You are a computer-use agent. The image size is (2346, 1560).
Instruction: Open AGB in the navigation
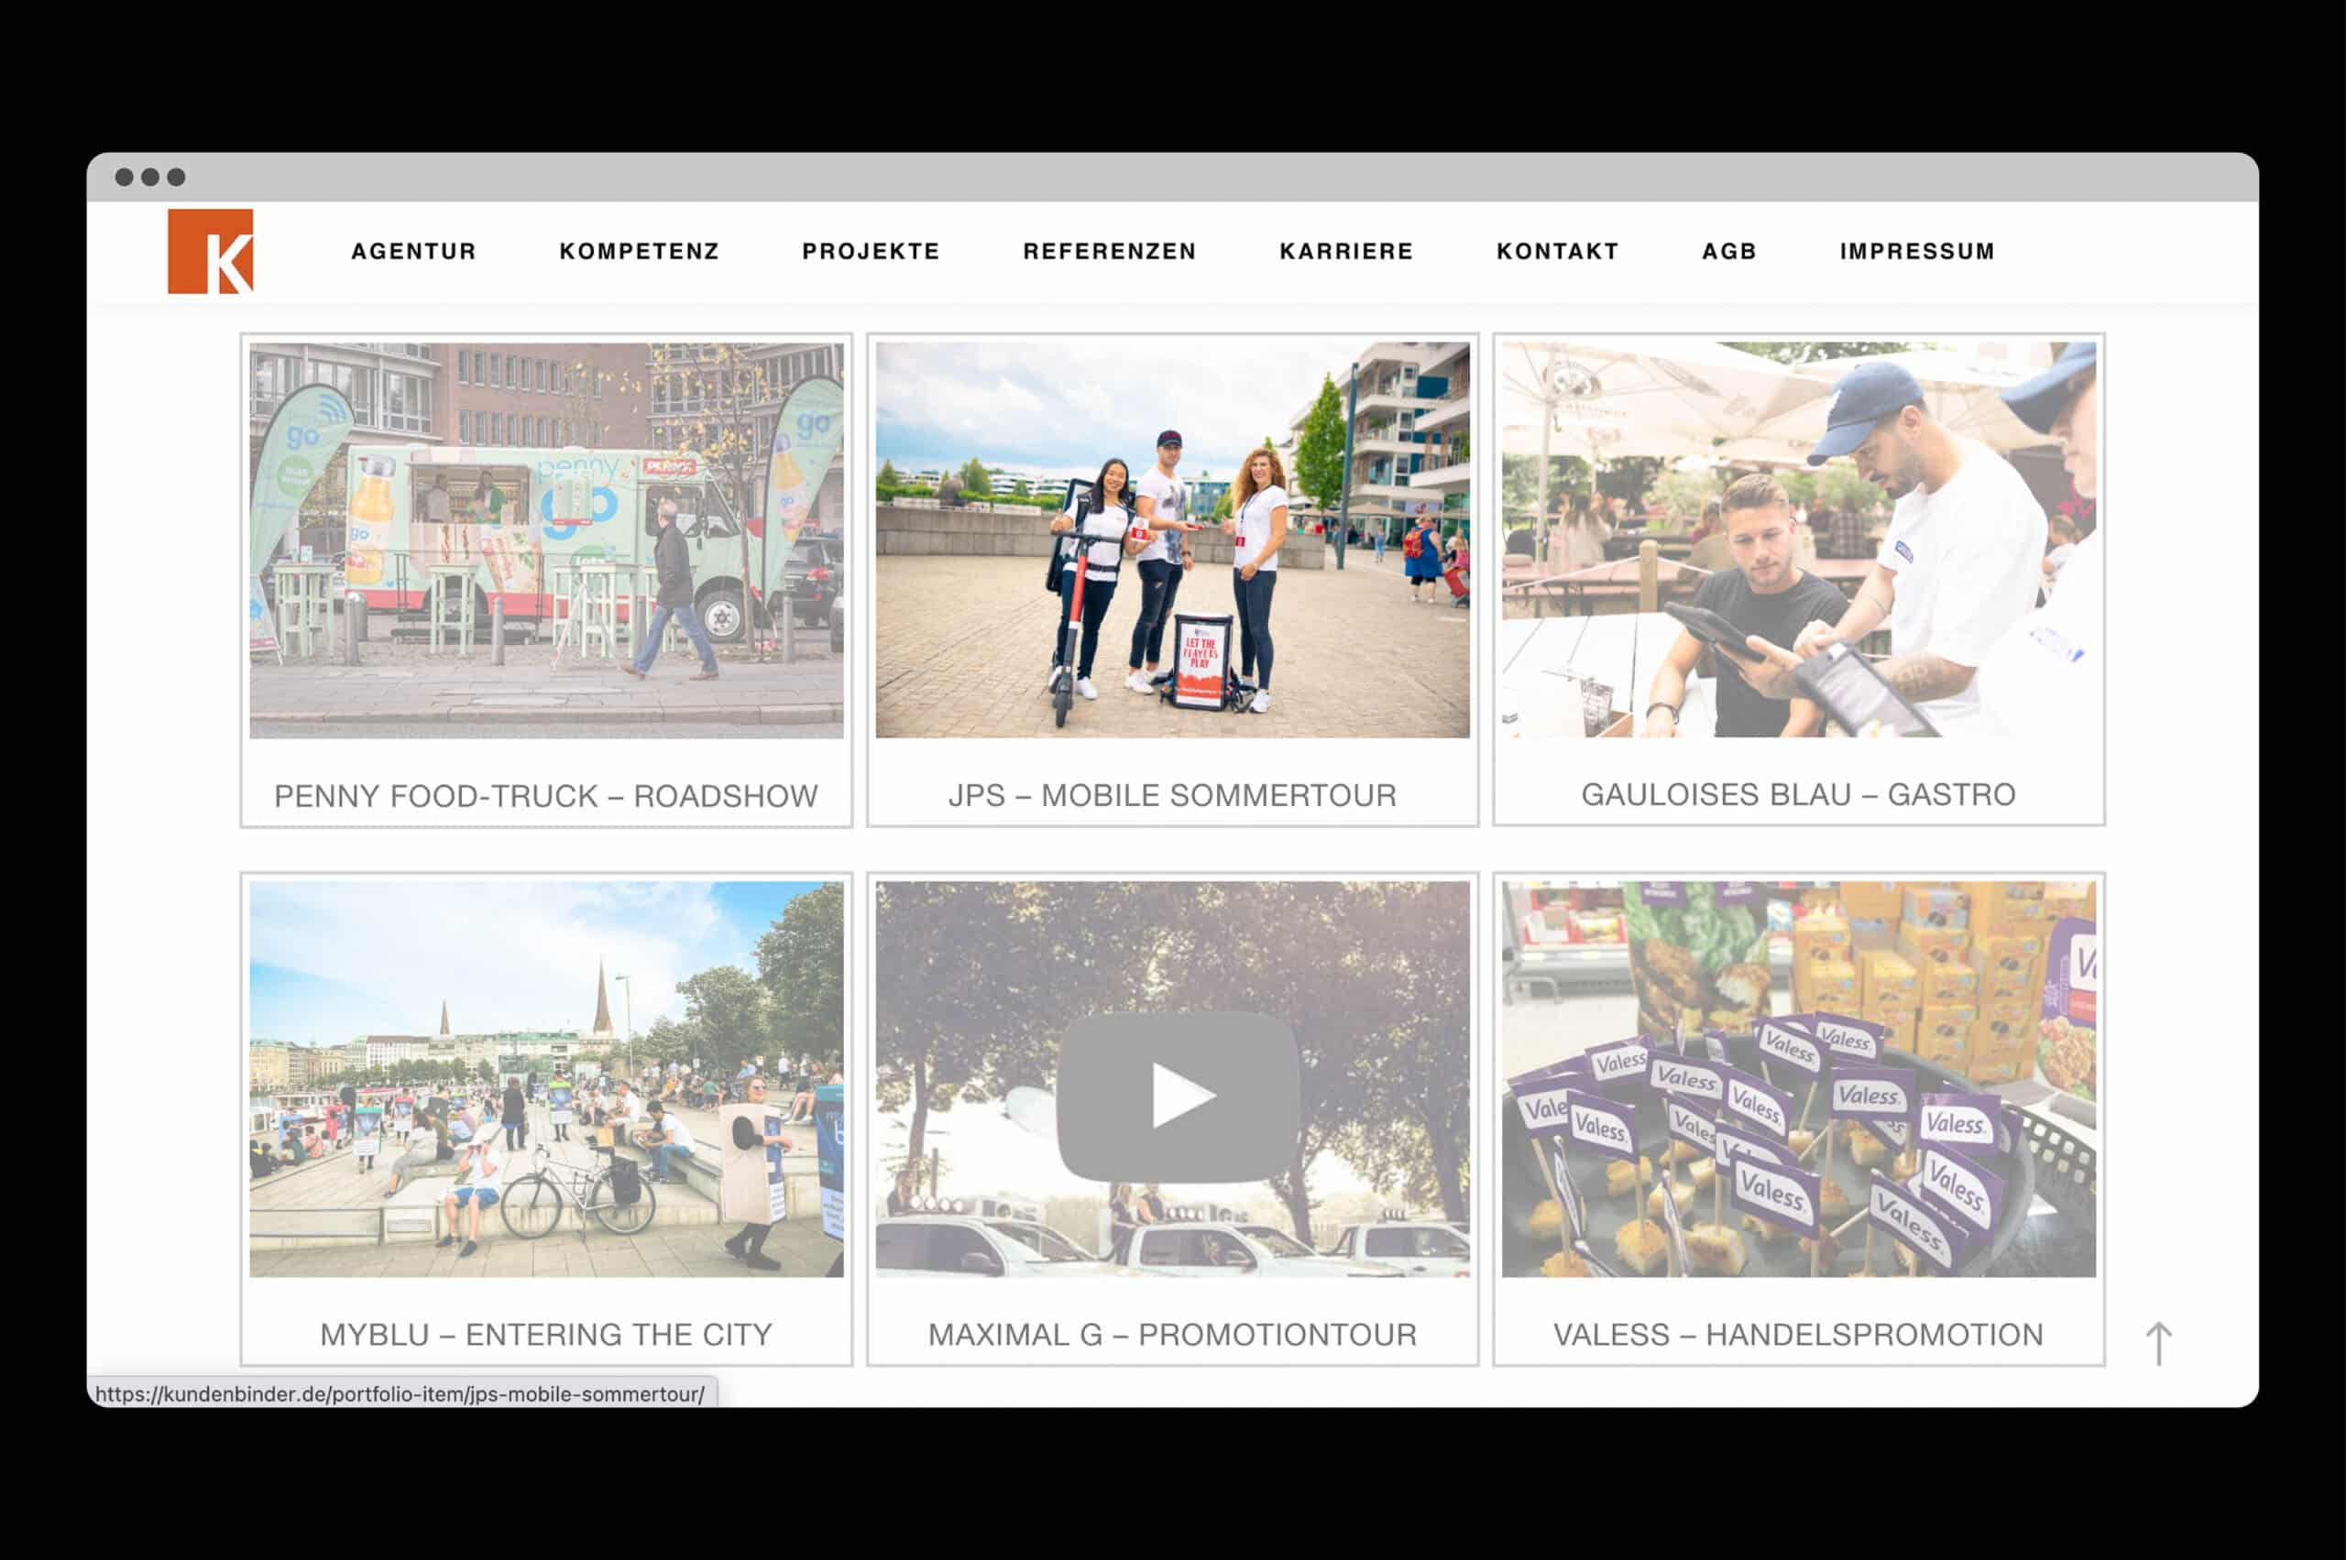[x=1729, y=251]
